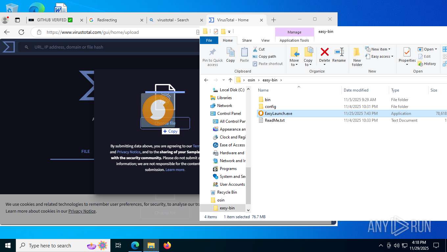Open recent locations dropdown arrow
This screenshot has width=447, height=252.
click(223, 80)
